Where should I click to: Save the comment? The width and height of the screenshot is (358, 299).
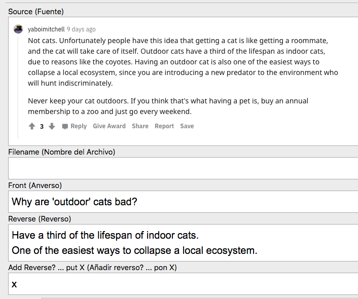[x=187, y=126]
